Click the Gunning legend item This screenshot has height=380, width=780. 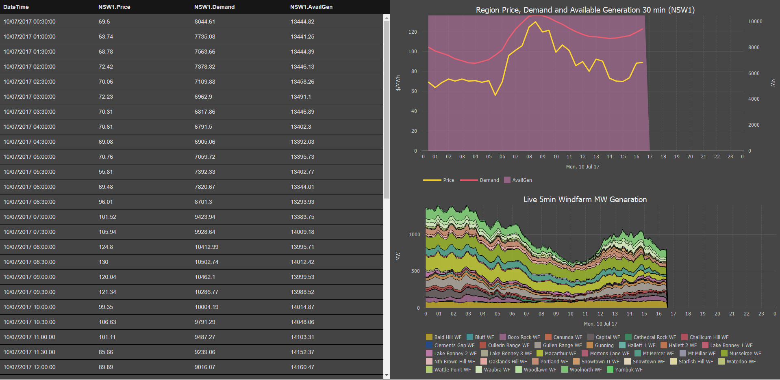(x=600, y=345)
